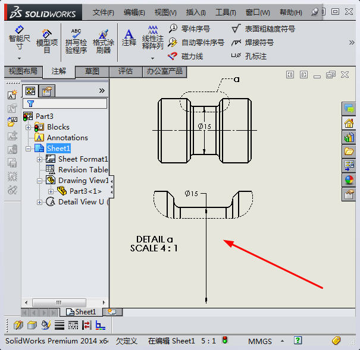Run the Spell Checker (拼写检验程序) tool
This screenshot has height=350, width=360.
[76, 41]
